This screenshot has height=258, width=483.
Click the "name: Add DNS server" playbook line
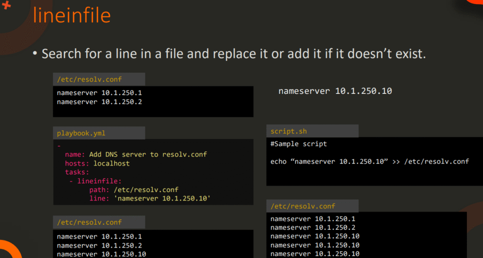[x=136, y=154]
